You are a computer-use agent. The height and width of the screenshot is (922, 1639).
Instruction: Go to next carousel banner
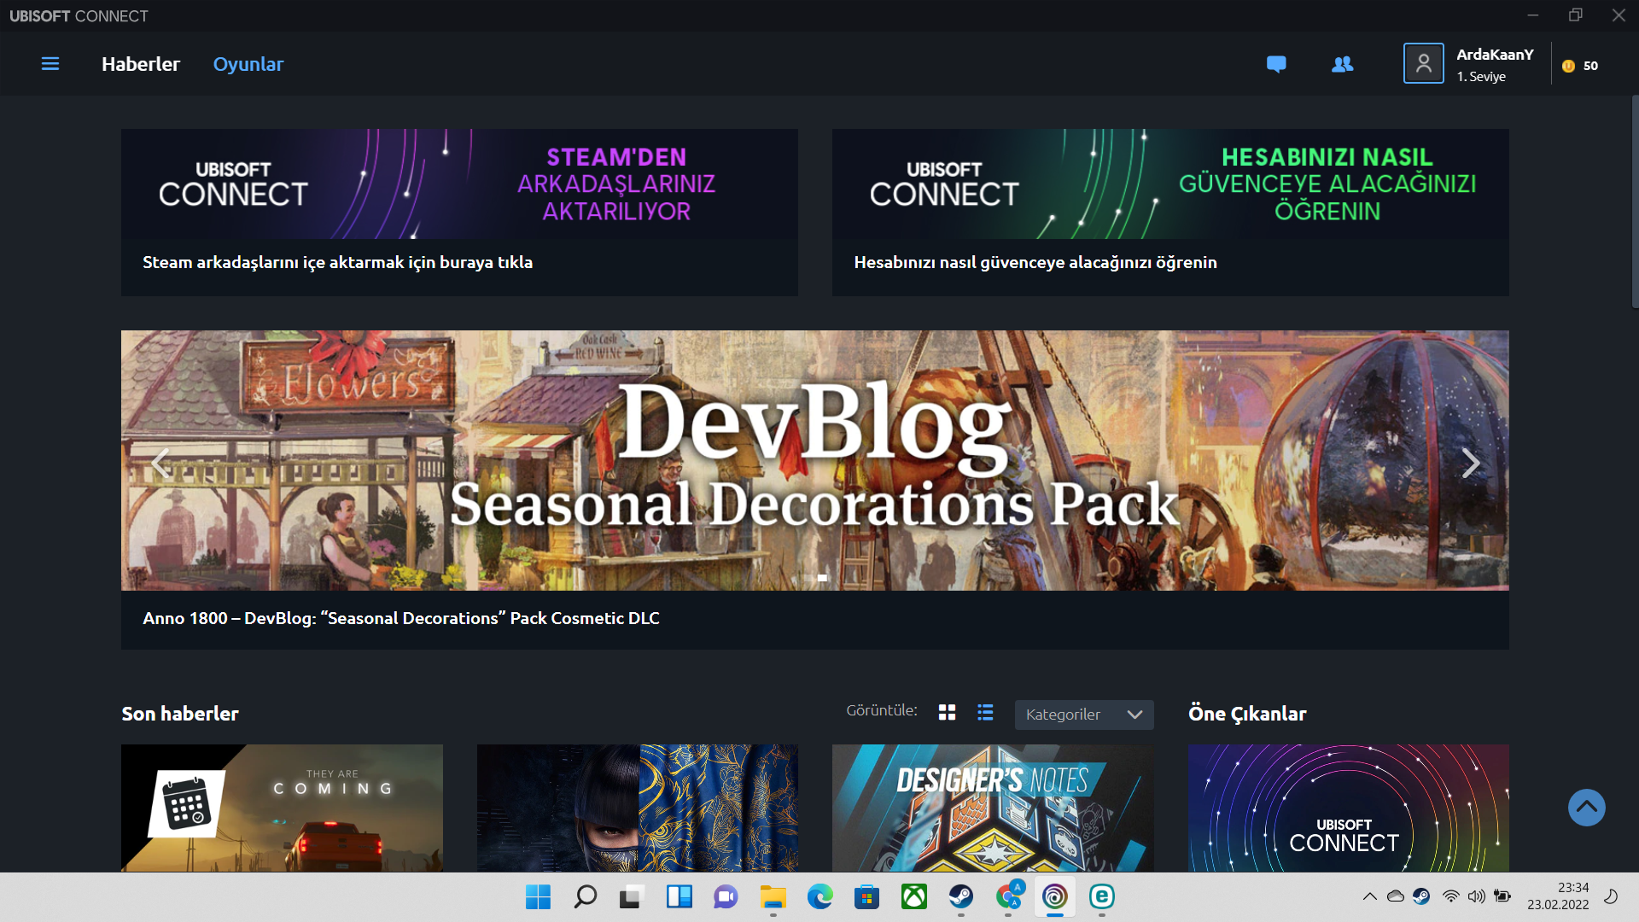pyautogui.click(x=1470, y=464)
